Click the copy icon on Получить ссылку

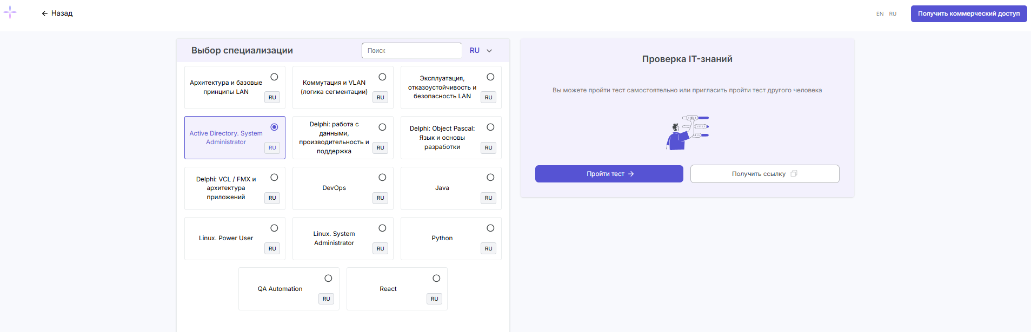click(x=794, y=174)
